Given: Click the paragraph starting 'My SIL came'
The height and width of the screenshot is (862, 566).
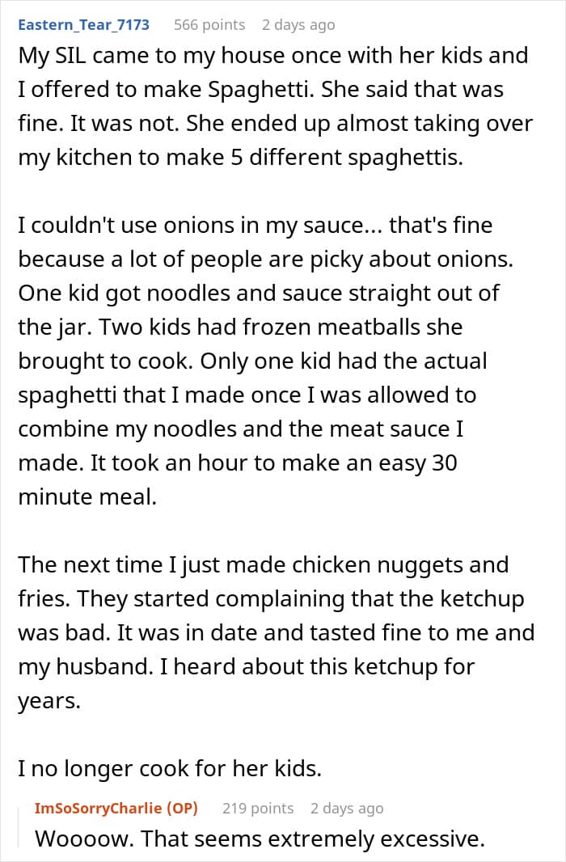Looking at the screenshot, I should [x=275, y=107].
